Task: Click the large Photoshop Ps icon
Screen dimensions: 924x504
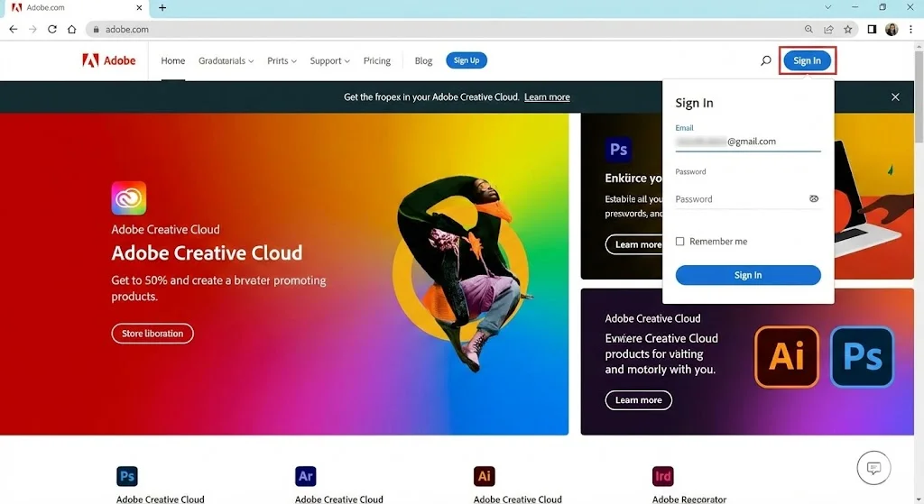Action: coord(862,357)
